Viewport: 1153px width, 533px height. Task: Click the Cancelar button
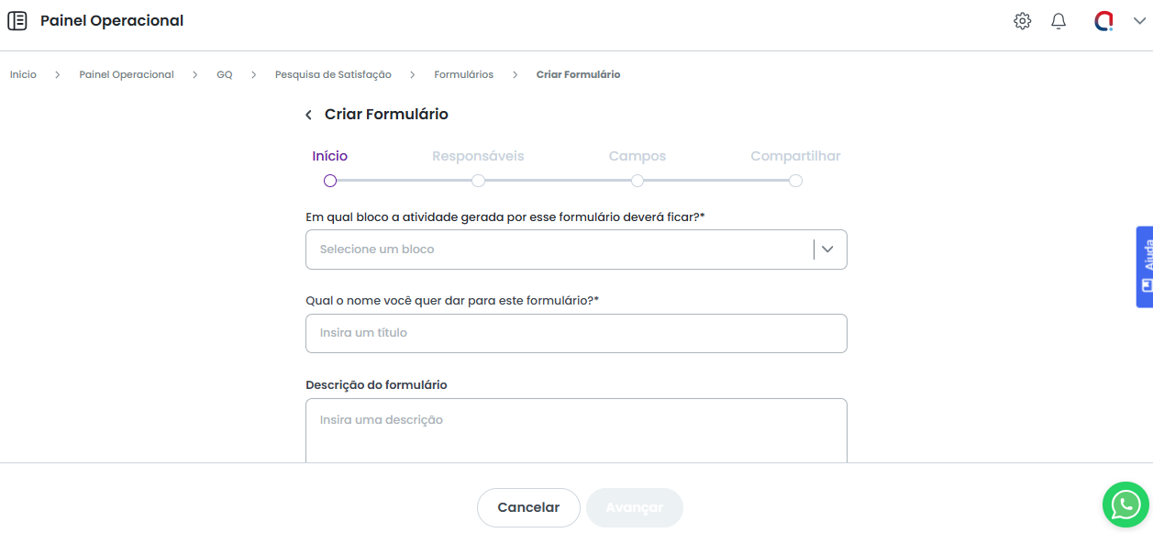coord(528,507)
